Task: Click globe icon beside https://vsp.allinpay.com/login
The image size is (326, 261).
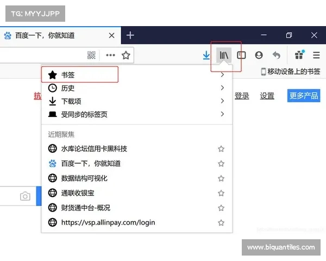Action: coord(52,222)
